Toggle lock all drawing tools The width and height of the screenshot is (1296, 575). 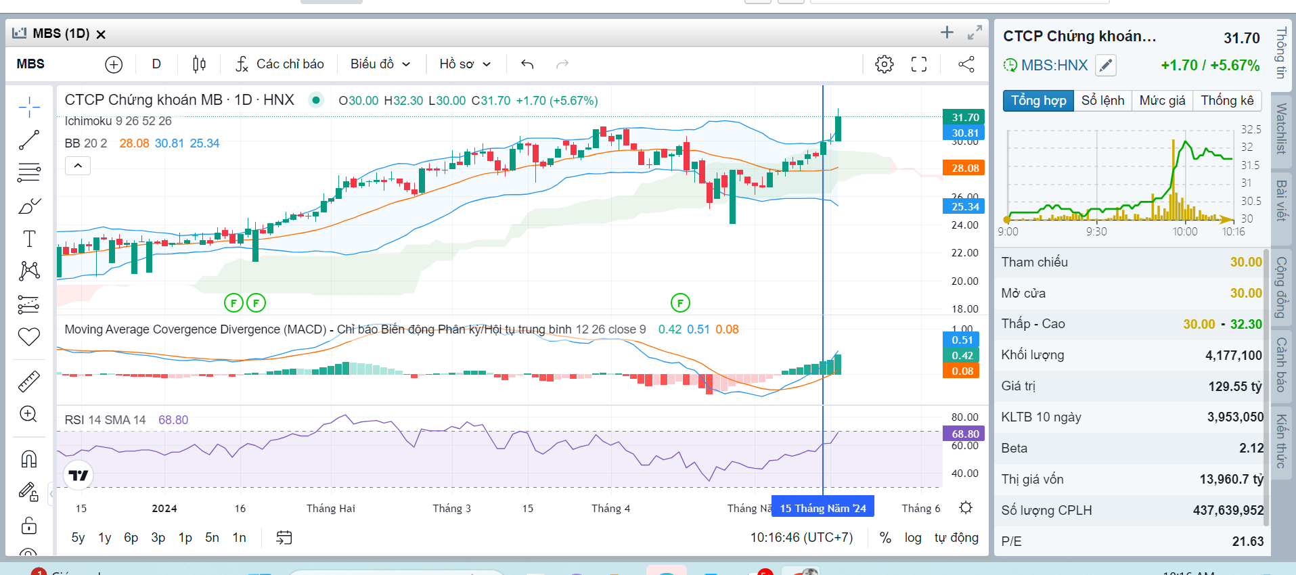tap(29, 525)
